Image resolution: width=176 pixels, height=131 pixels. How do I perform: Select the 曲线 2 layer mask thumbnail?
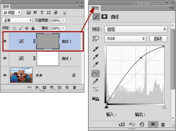click(x=48, y=41)
